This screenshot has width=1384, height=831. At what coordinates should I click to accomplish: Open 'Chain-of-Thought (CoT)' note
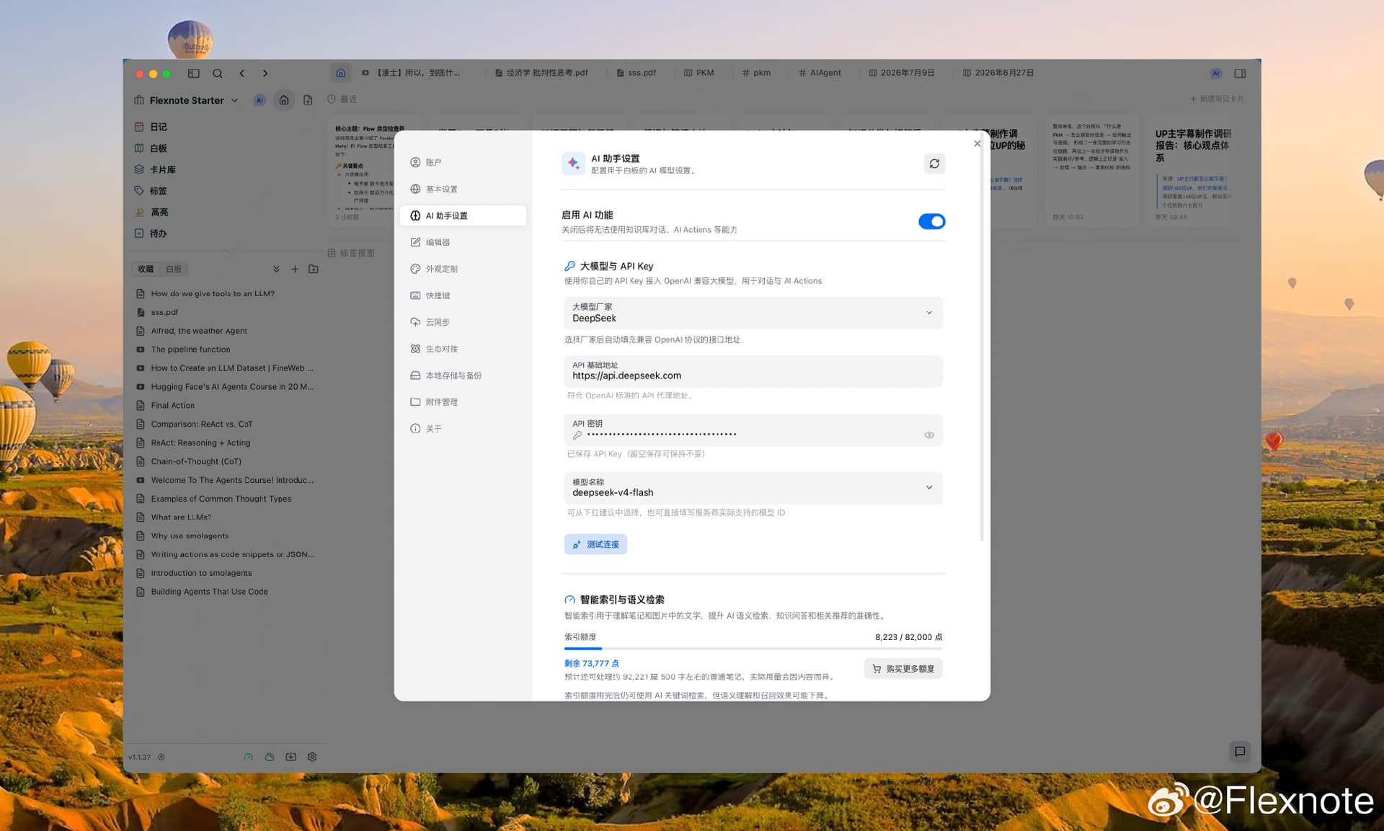coord(196,461)
